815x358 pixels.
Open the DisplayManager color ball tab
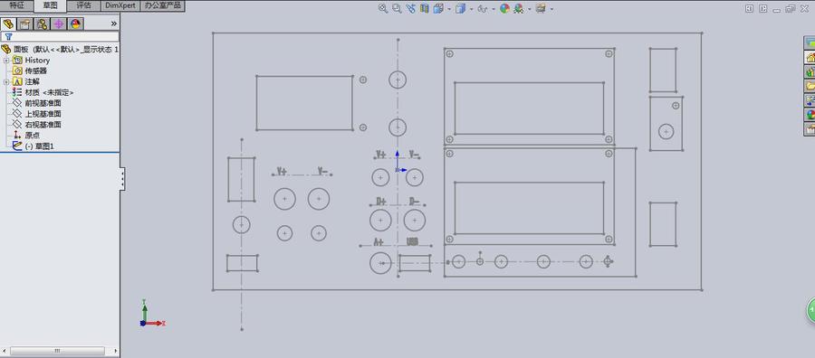[x=75, y=24]
